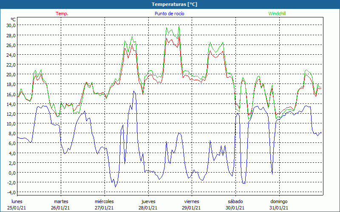Click the 24,0 axis value

[x=11, y=55]
